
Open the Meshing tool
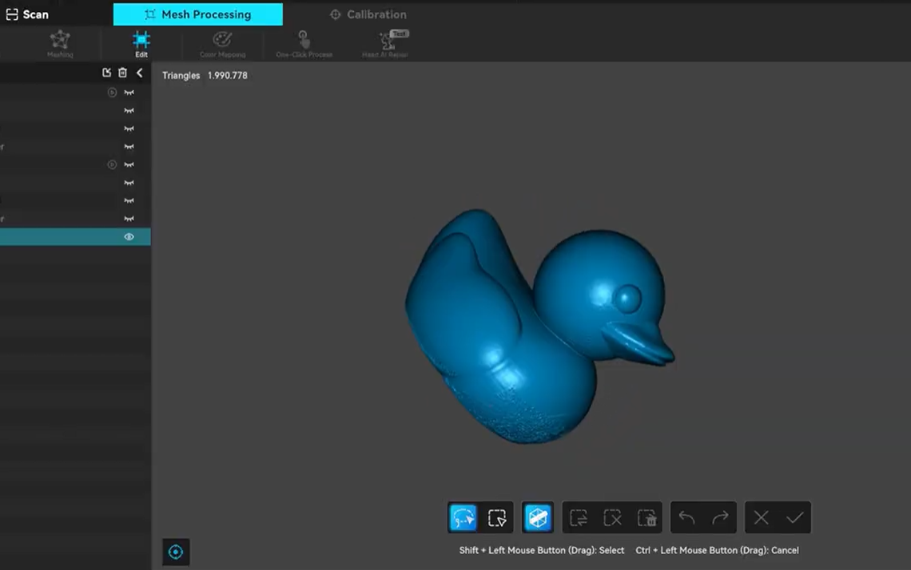pyautogui.click(x=60, y=44)
